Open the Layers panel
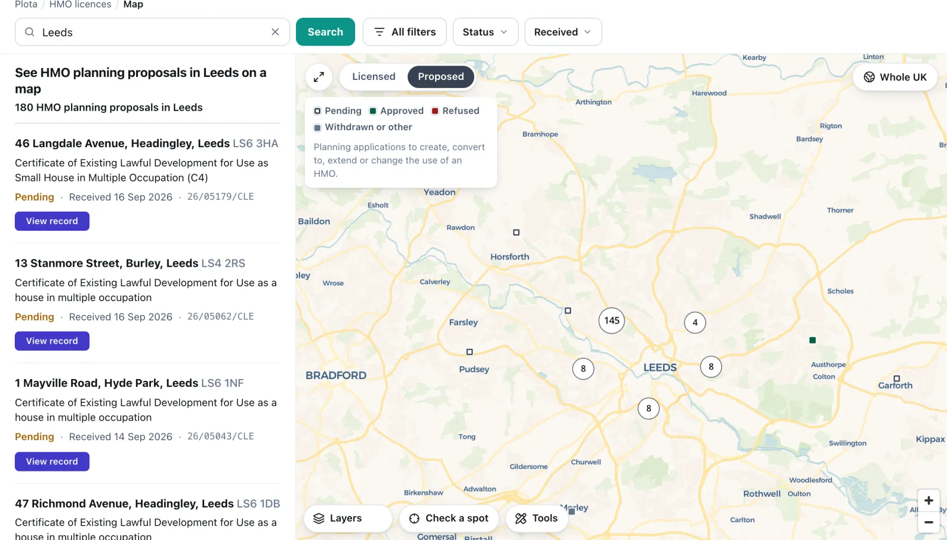The image size is (947, 540). pyautogui.click(x=347, y=518)
